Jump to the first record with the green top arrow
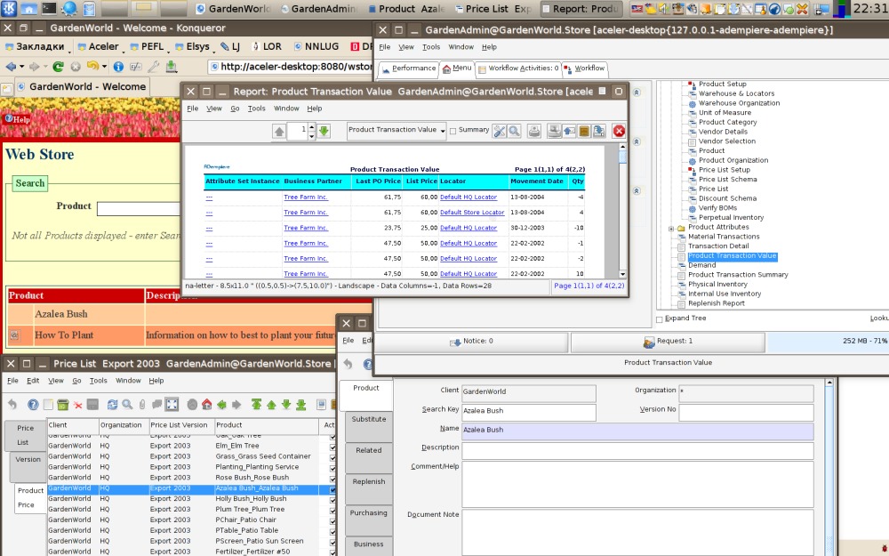 256,405
